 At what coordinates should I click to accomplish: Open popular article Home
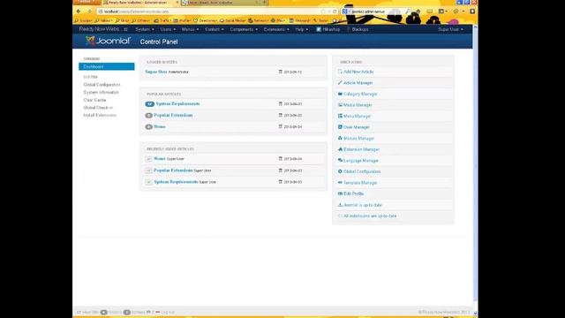160,127
